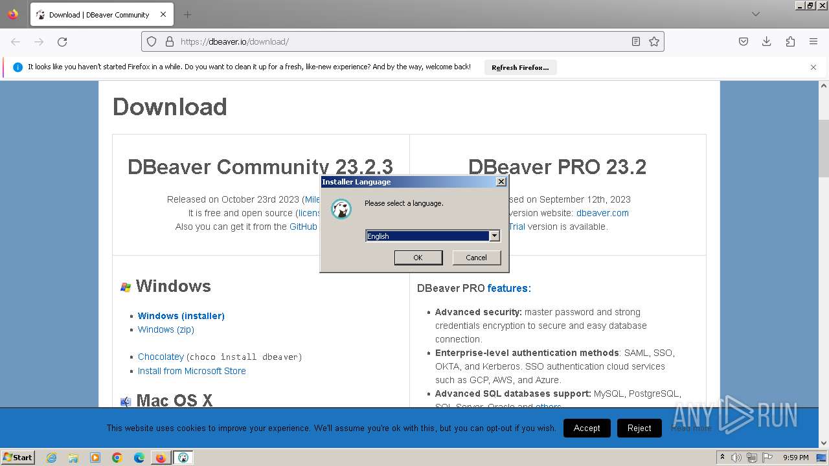Open a new tab with plus icon
The height and width of the screenshot is (466, 829).
click(187, 14)
